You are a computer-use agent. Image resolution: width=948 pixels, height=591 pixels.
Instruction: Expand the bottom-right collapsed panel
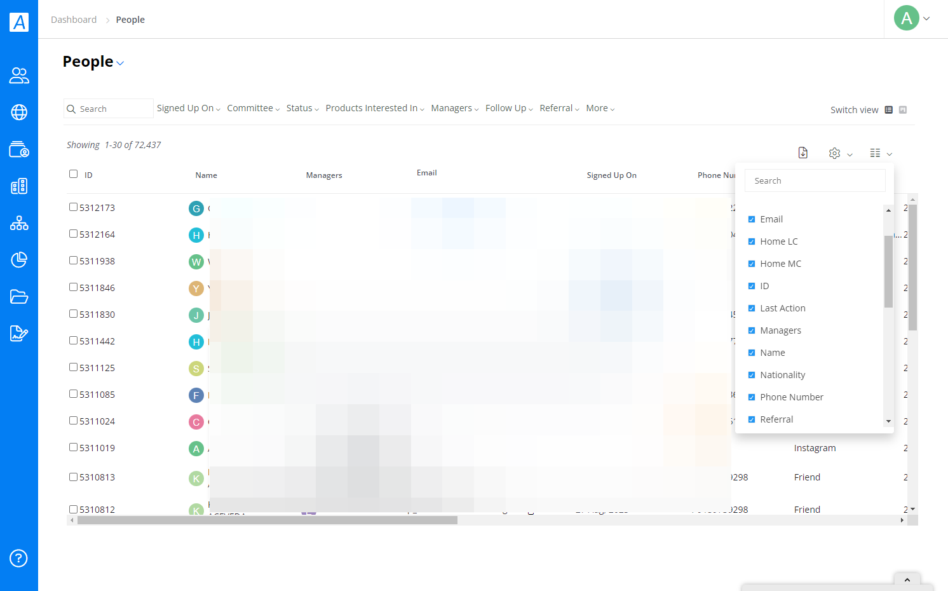[x=907, y=580]
